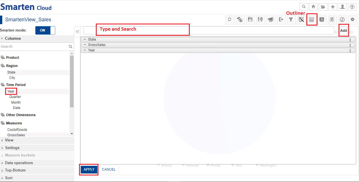
Task: Expand the View section
Action: click(37, 140)
